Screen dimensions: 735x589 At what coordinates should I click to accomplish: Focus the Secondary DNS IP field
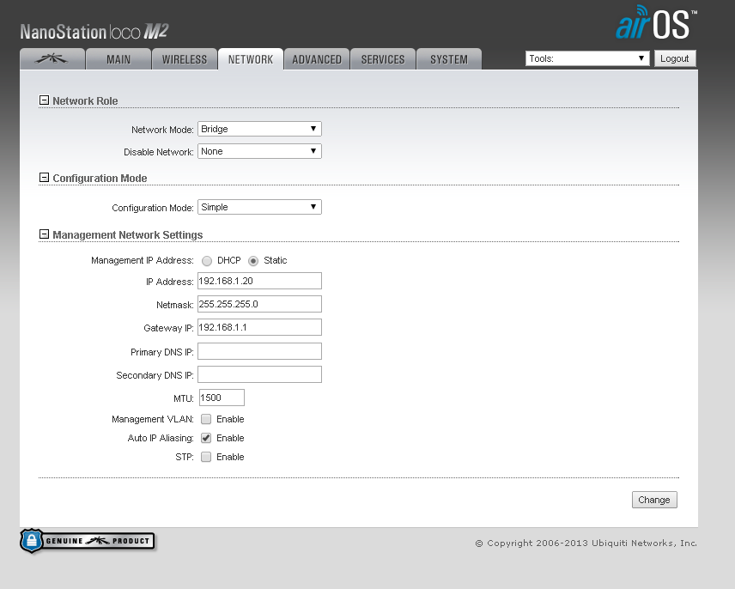click(x=259, y=374)
